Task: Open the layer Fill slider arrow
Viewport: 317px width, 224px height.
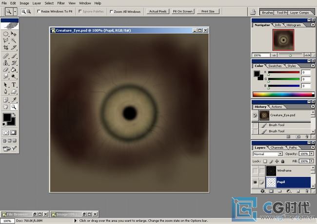Action: [312, 161]
